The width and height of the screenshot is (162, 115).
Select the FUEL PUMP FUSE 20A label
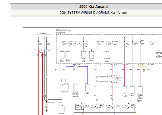coord(86,44)
